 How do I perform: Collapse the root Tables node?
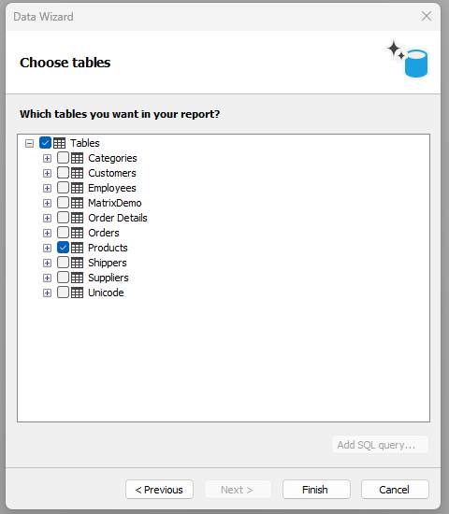point(30,143)
